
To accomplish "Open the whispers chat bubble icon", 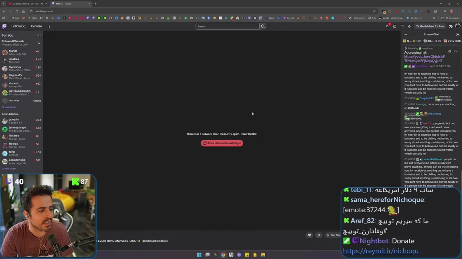I will (402, 26).
